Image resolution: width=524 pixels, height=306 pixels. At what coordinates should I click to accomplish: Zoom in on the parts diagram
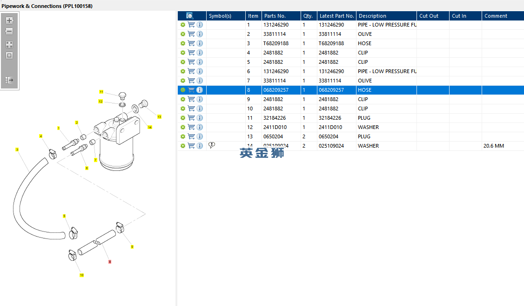[9, 20]
